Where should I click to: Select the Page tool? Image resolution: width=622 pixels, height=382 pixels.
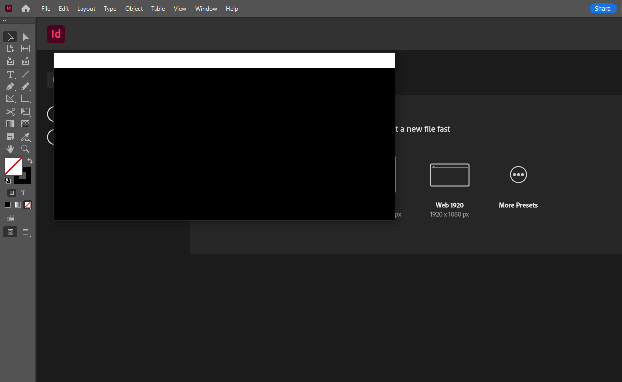coord(10,49)
